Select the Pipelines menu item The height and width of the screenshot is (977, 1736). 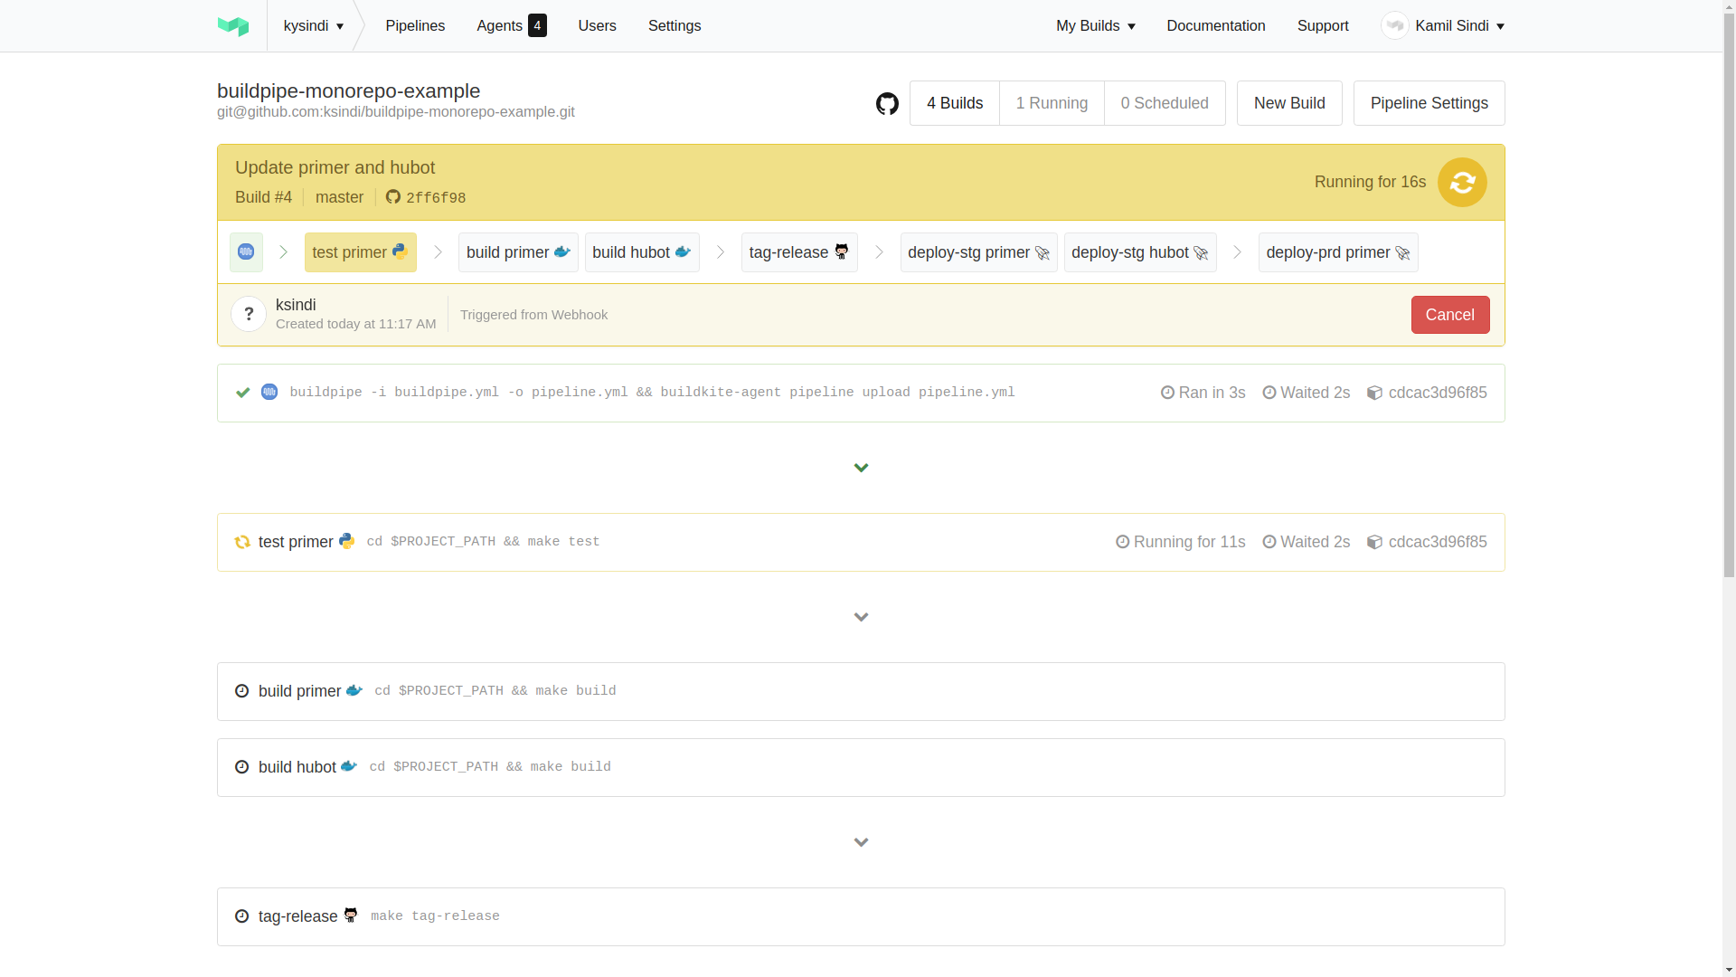pyautogui.click(x=415, y=26)
